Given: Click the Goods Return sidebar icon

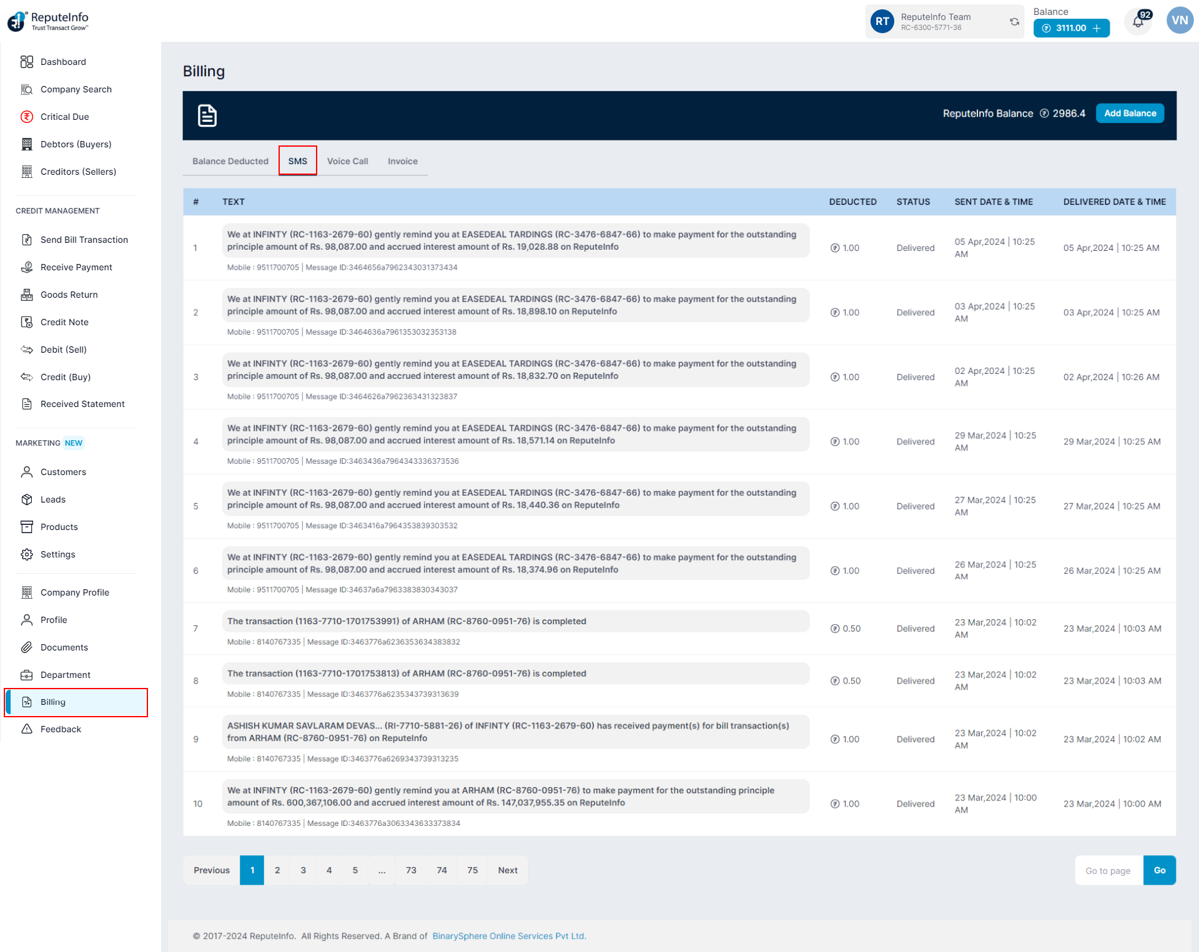Looking at the screenshot, I should pyautogui.click(x=27, y=295).
